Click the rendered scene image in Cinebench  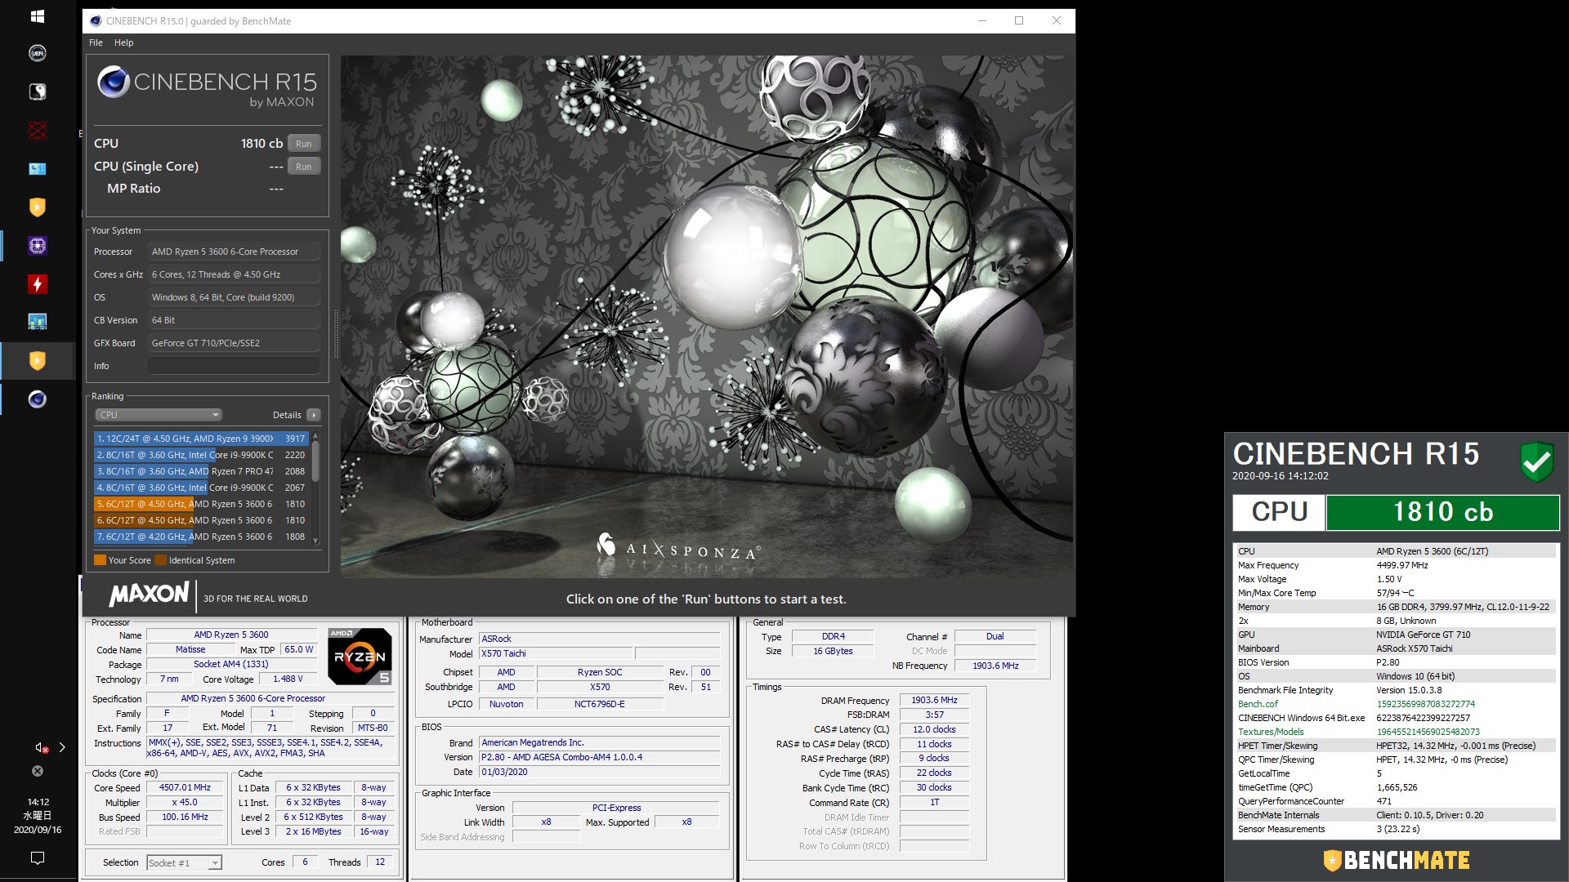[x=707, y=317]
